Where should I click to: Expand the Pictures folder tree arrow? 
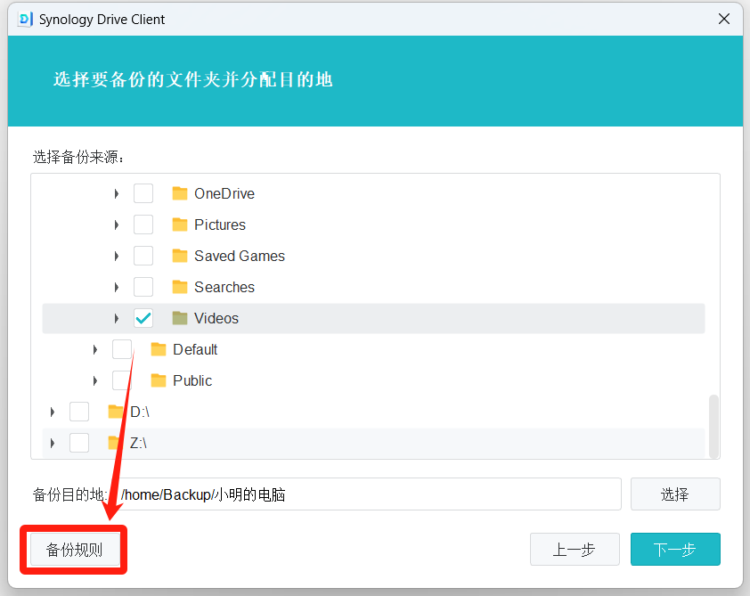tap(117, 225)
